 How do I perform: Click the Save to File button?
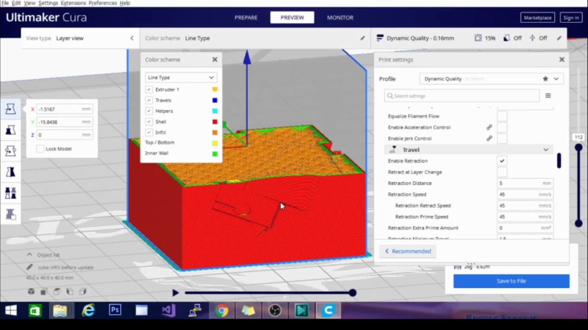[x=511, y=281]
